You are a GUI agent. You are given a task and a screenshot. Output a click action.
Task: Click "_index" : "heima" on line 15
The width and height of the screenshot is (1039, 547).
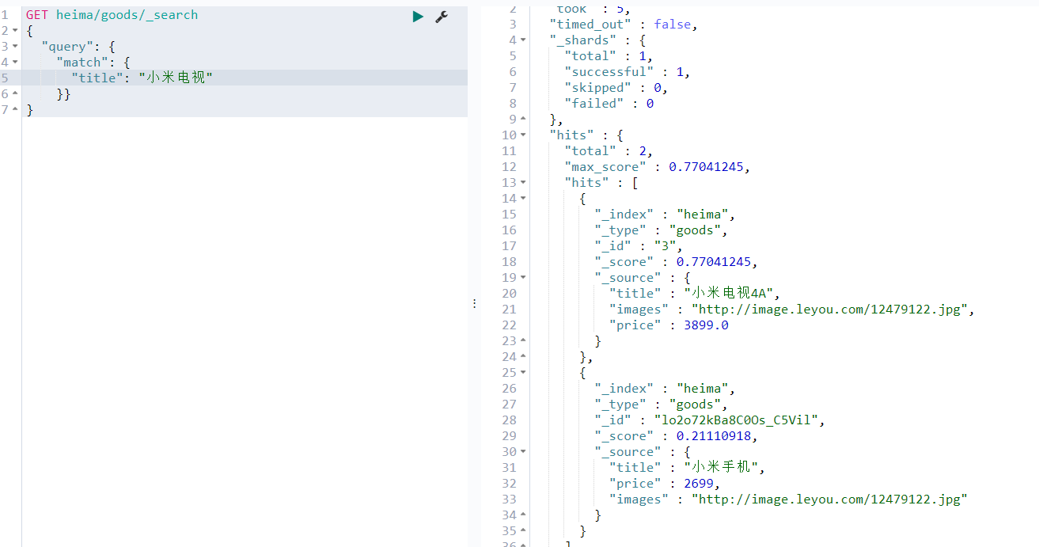(665, 214)
